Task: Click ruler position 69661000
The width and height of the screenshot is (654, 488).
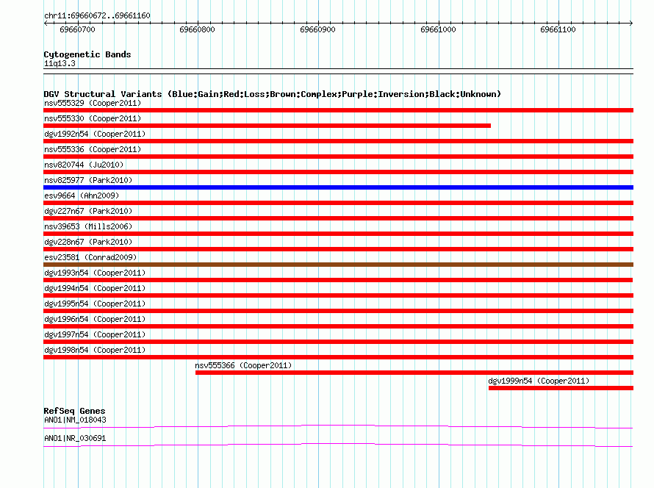Action: [x=439, y=29]
